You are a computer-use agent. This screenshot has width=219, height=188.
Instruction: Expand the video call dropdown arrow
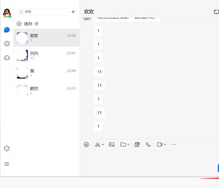tap(165, 144)
